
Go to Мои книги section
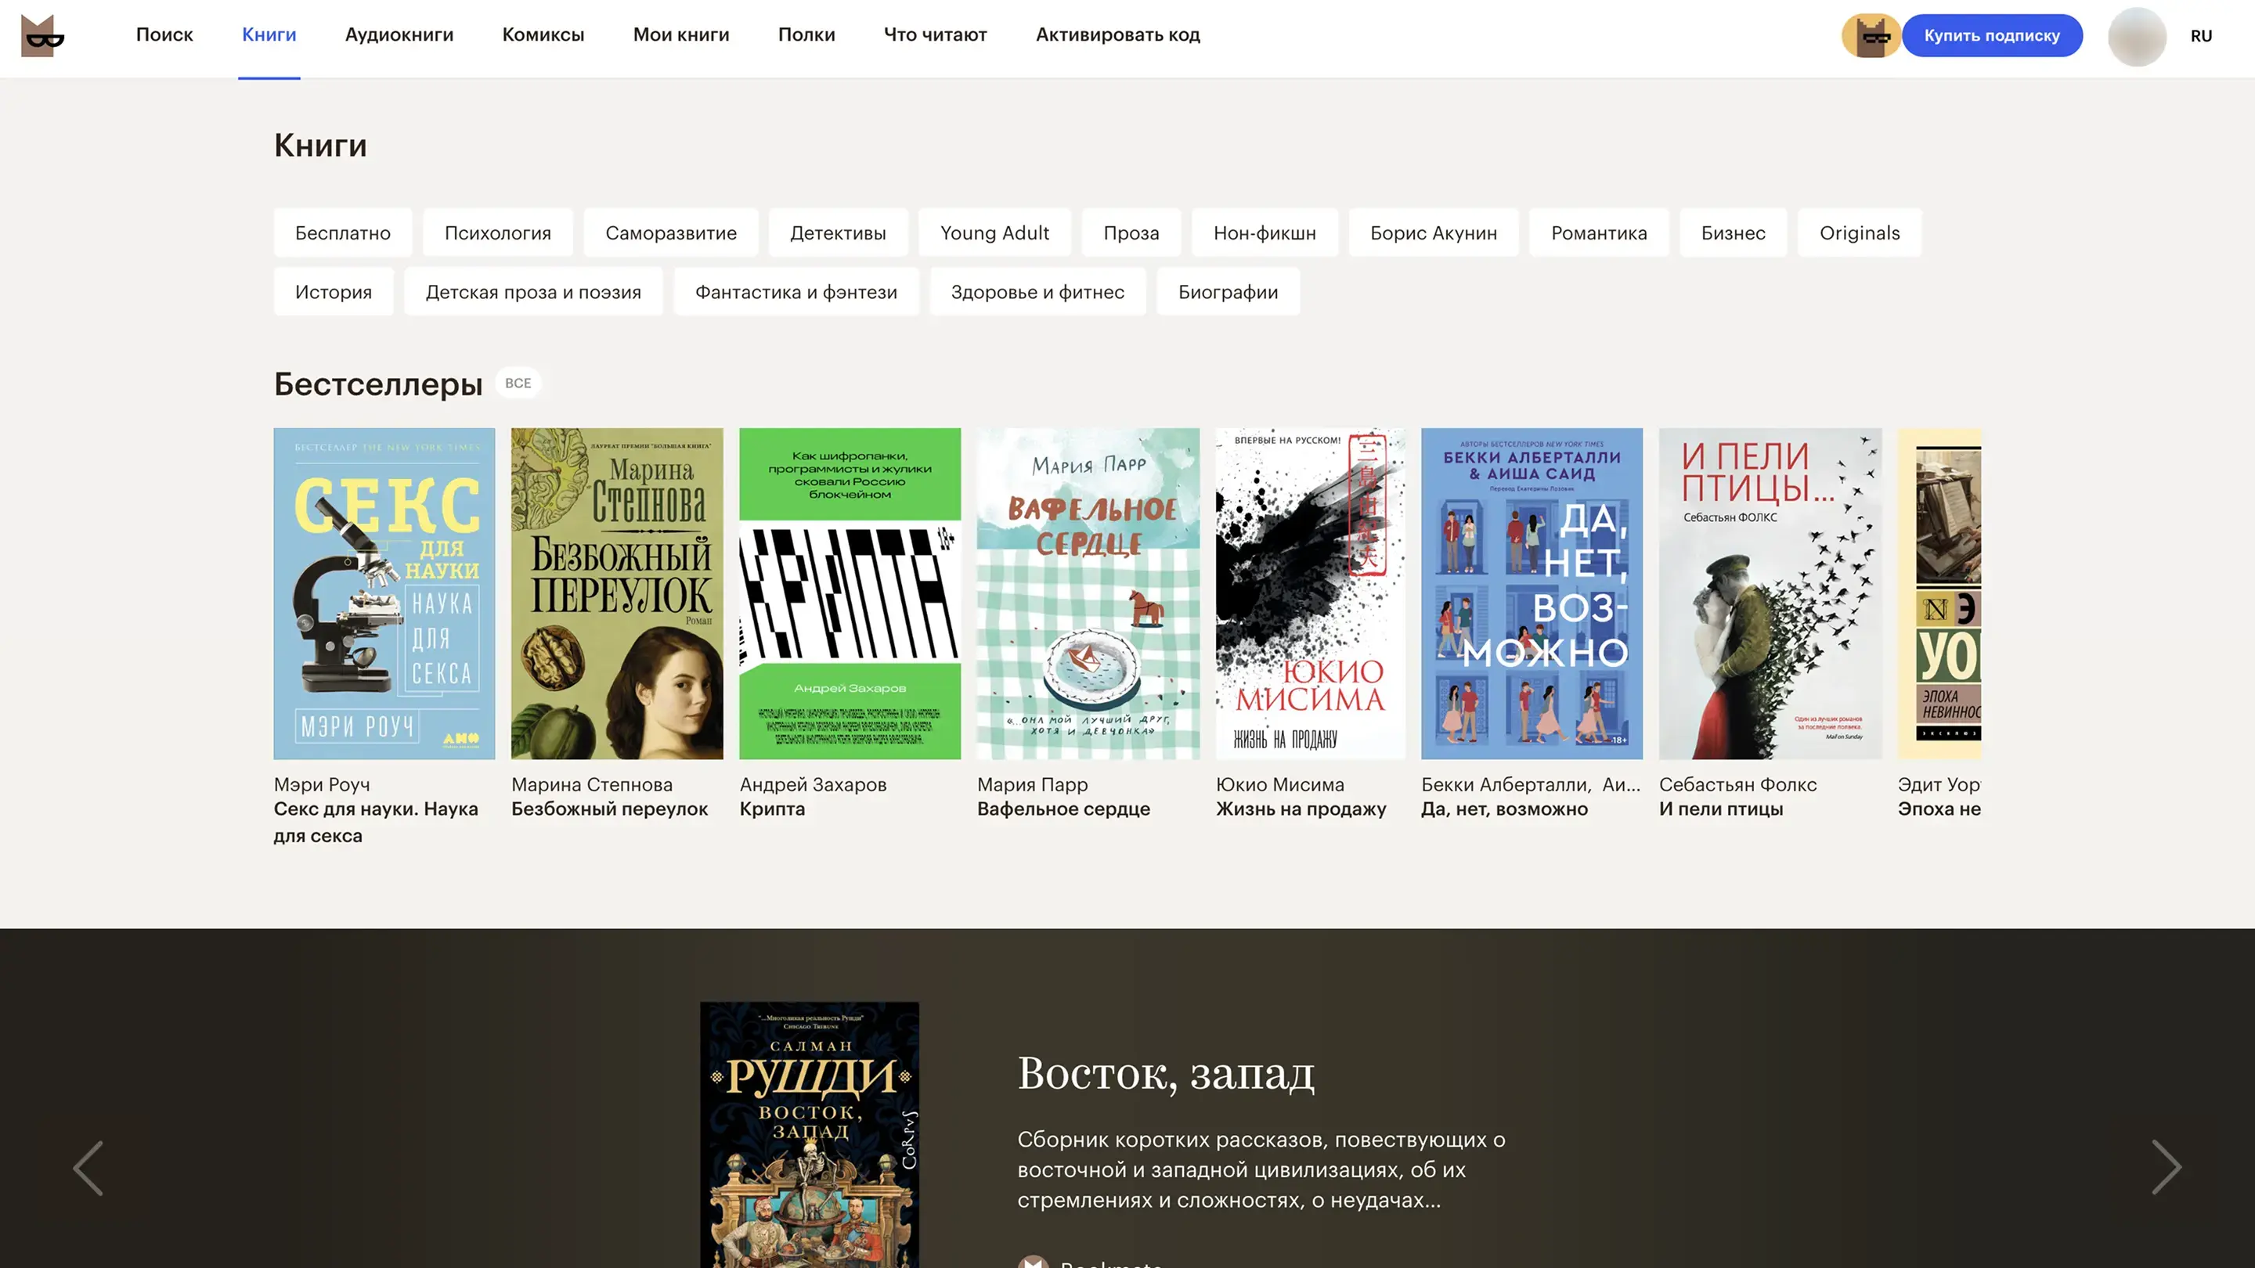[x=680, y=35]
